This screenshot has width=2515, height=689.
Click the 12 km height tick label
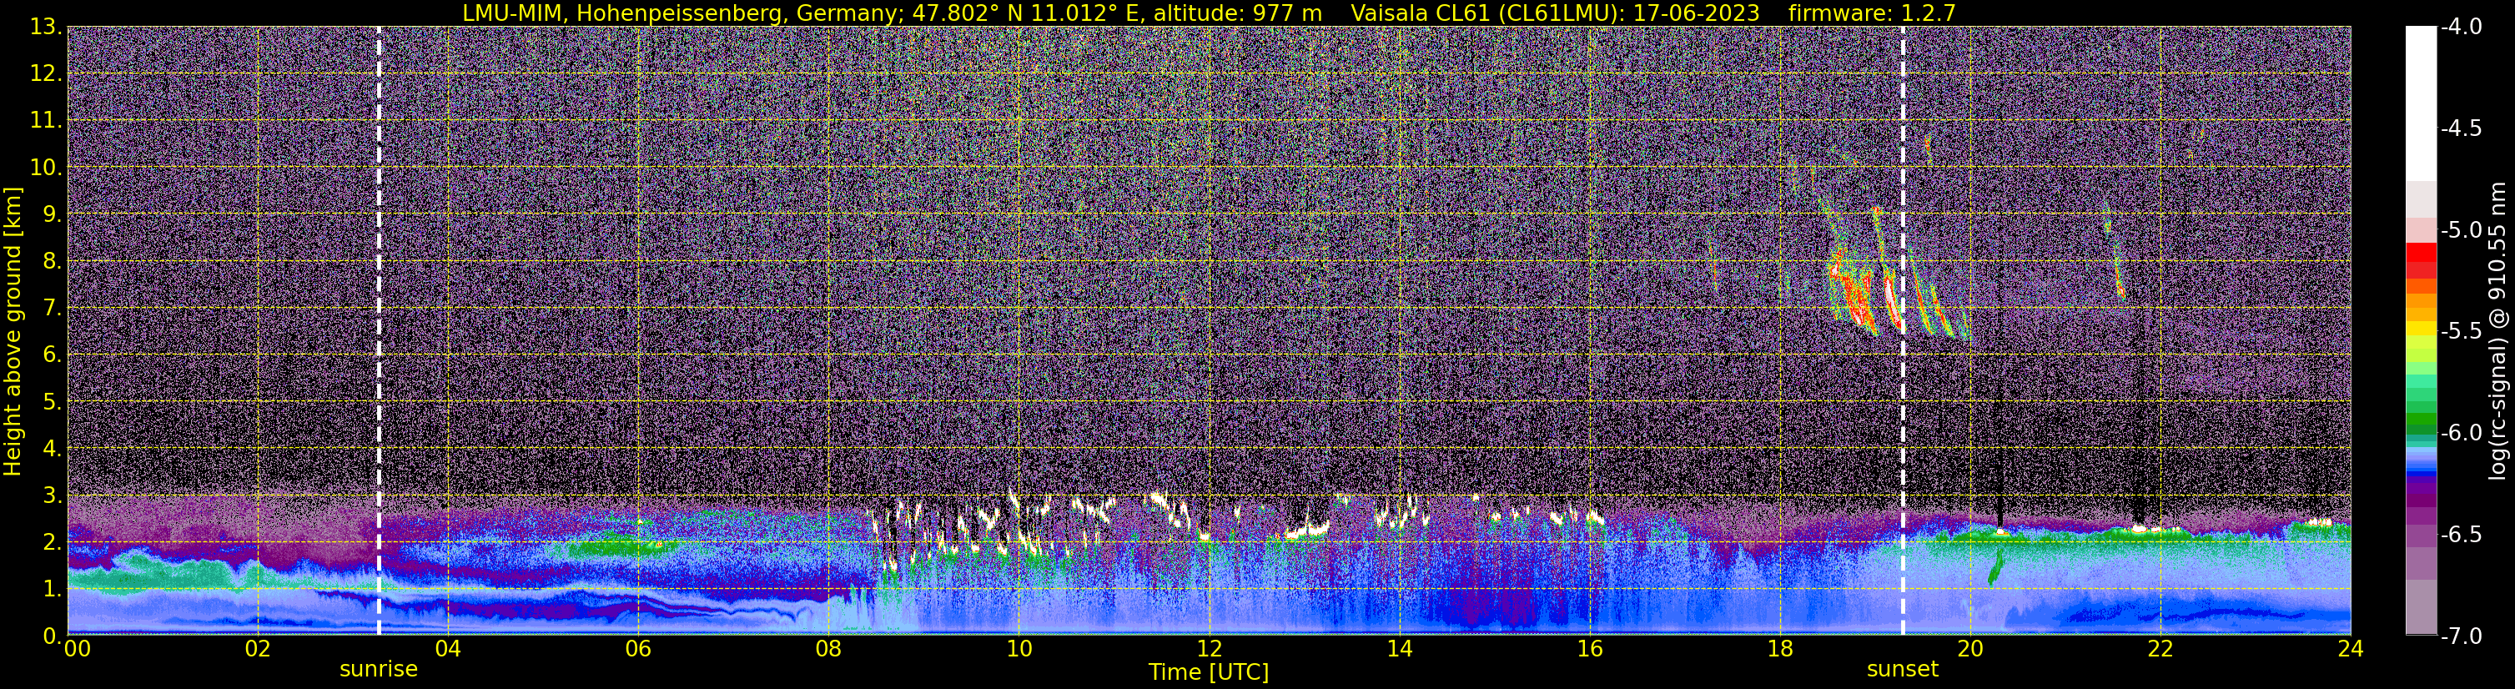[45, 73]
